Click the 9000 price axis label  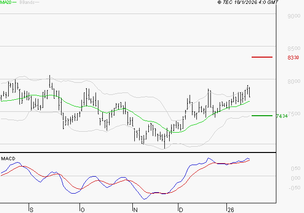click(294, 16)
